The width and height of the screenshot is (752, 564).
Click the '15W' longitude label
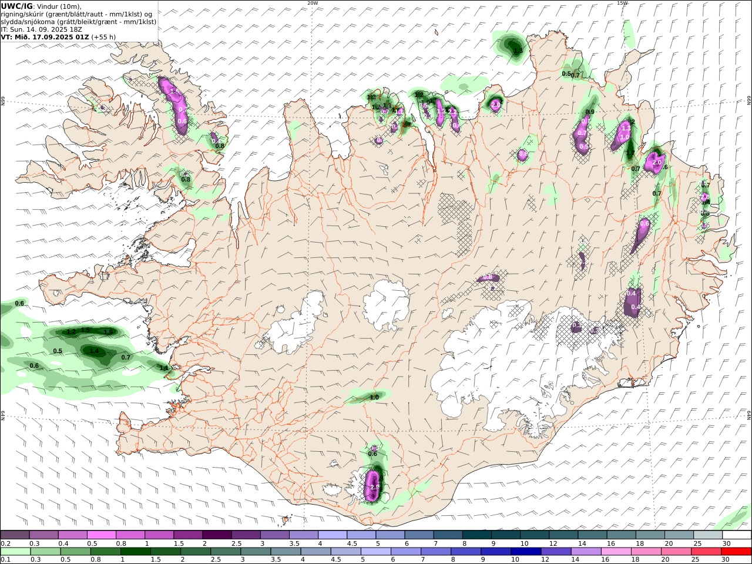[x=622, y=3]
